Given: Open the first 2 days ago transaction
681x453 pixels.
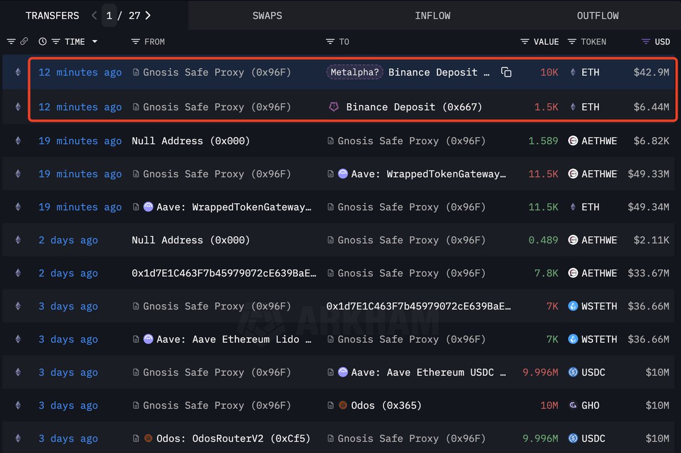Looking at the screenshot, I should (68, 240).
